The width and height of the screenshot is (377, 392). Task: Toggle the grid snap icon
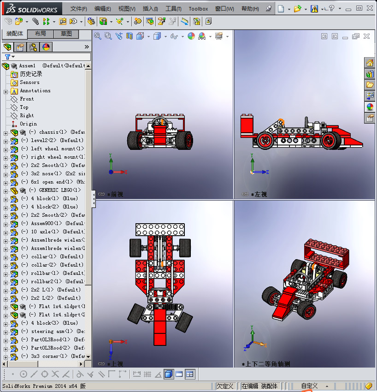click(147, 374)
